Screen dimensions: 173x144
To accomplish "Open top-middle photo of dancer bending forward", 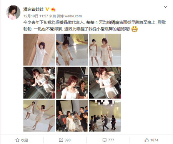I will pyautogui.click(x=72, y=50).
